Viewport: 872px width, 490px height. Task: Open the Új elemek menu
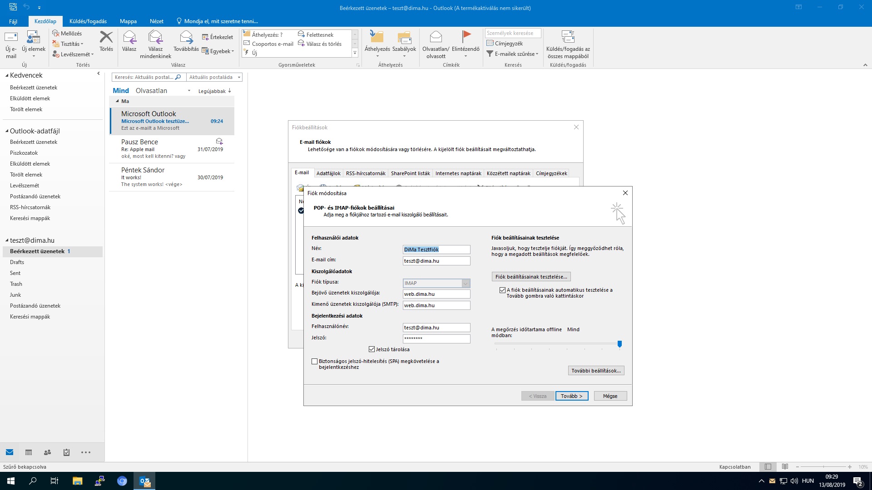click(x=34, y=45)
